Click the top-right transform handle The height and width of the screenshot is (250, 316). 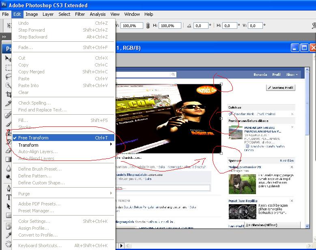pos(221,84)
